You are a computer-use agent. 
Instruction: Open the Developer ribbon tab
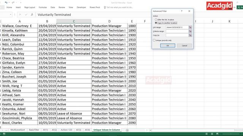point(81,7)
